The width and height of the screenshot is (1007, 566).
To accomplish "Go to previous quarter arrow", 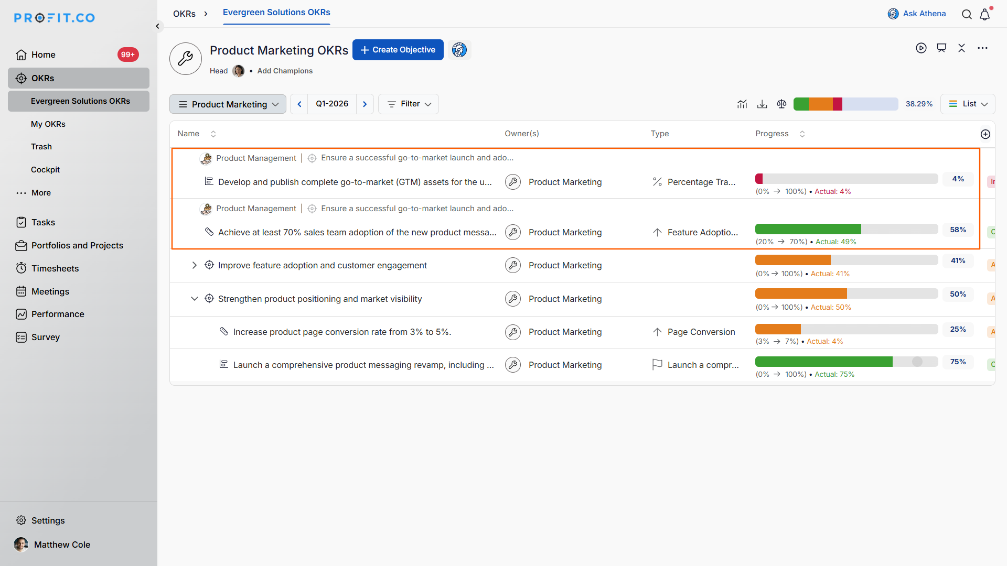I will (299, 104).
